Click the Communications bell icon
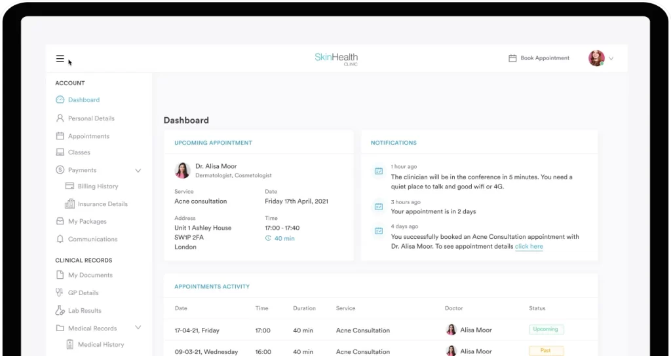Viewport: 671px width, 356px height. 60,240
